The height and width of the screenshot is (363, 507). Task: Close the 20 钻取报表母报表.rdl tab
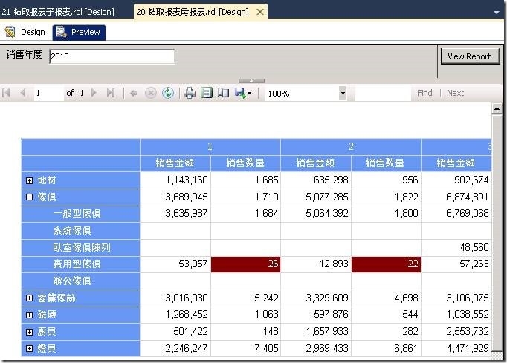259,13
